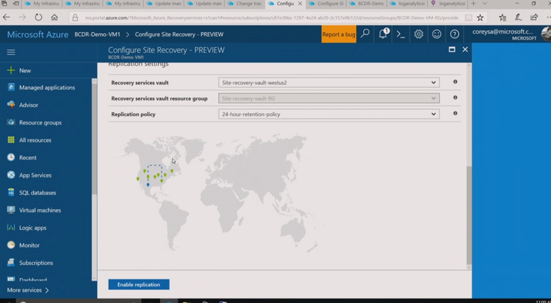Click the search magnifier in top bar
Screen dimensions: 551x303
tap(365, 34)
